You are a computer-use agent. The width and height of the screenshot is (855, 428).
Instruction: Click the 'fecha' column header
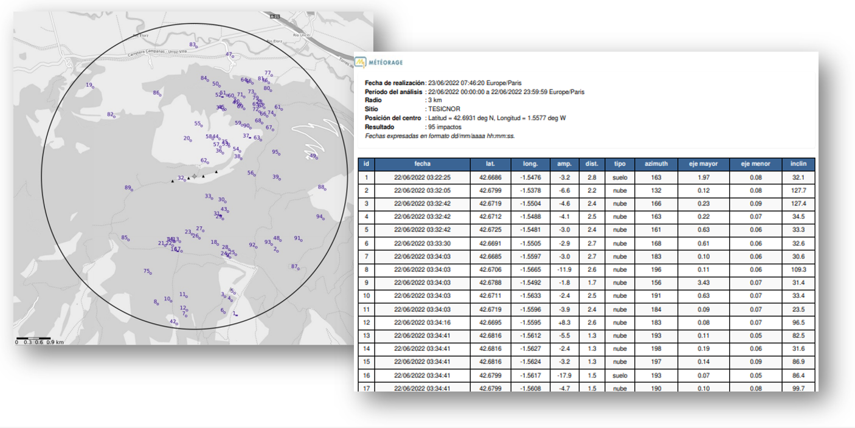[x=422, y=164]
